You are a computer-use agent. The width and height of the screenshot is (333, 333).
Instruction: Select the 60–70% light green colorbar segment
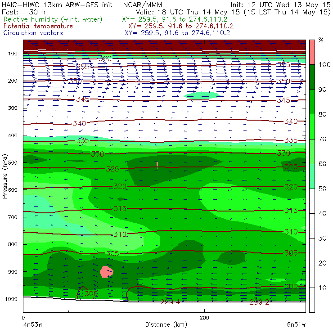tap(312, 151)
